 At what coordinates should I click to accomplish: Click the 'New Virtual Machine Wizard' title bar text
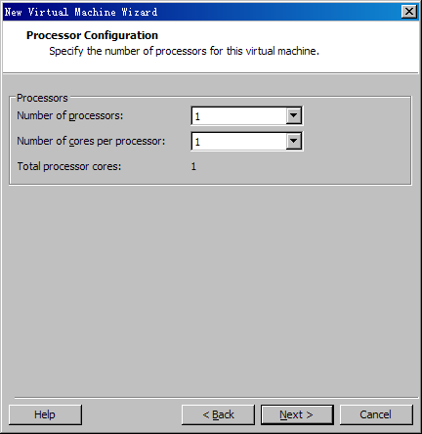coord(81,12)
